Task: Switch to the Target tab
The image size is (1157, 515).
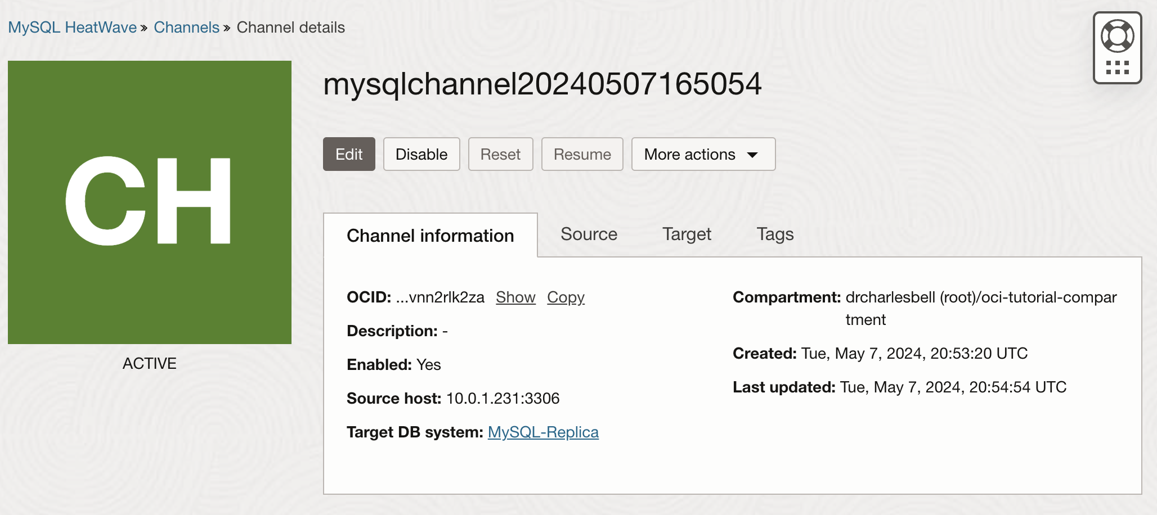Action: (x=687, y=234)
